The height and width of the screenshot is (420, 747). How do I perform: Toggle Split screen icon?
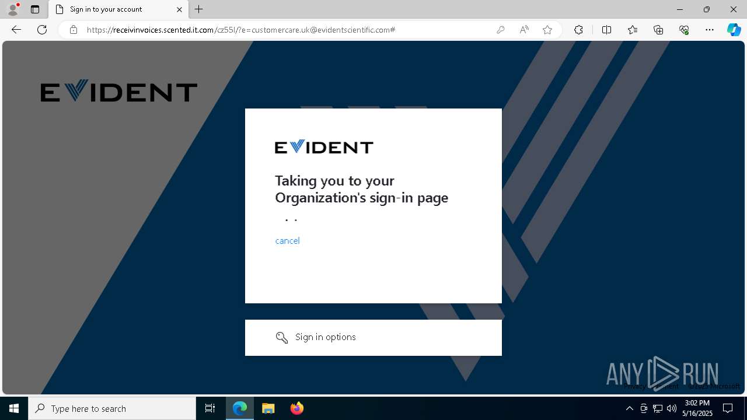(x=606, y=30)
